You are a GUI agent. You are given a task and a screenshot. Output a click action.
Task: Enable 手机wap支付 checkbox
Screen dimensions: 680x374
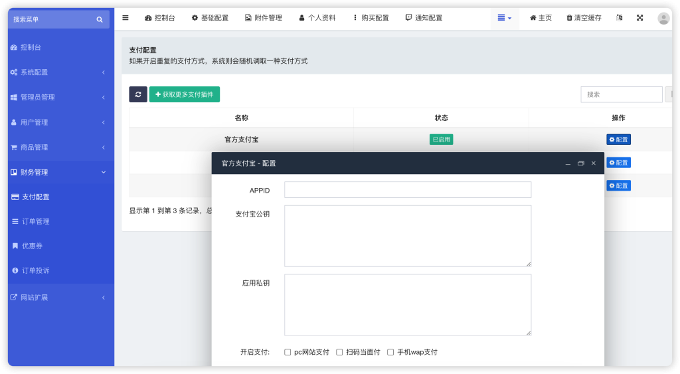(390, 352)
